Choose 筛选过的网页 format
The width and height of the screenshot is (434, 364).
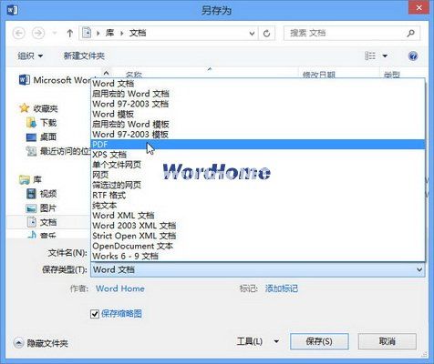258,185
